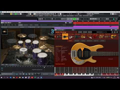This screenshot has height=90, width=120.
Task: Switch to the Drums tab in Superior Drummer
Action: pos(20,25)
